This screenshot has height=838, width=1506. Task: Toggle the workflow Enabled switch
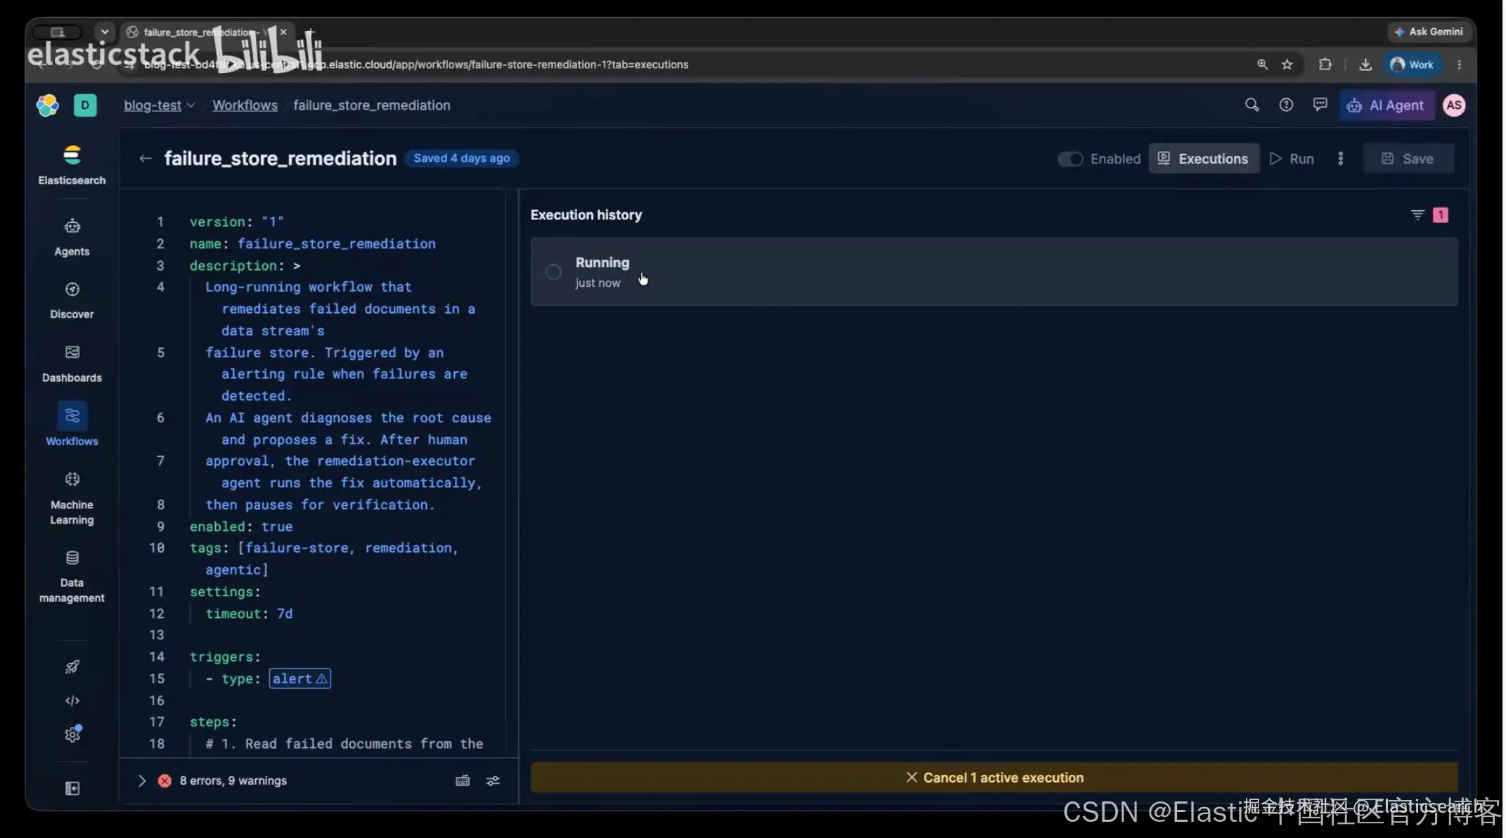click(x=1070, y=159)
